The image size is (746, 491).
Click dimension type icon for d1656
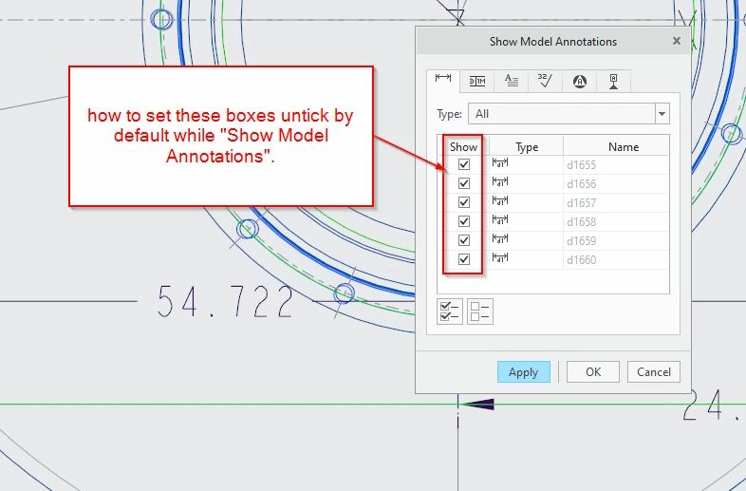click(x=500, y=182)
